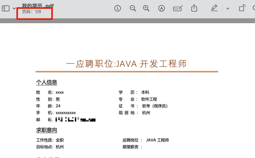The height and width of the screenshot is (158, 255).
Task: Click the file title 我的简历.pdf
Action: pos(38,6)
